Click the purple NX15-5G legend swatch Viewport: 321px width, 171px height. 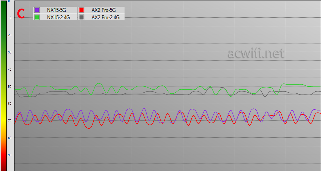[37, 10]
